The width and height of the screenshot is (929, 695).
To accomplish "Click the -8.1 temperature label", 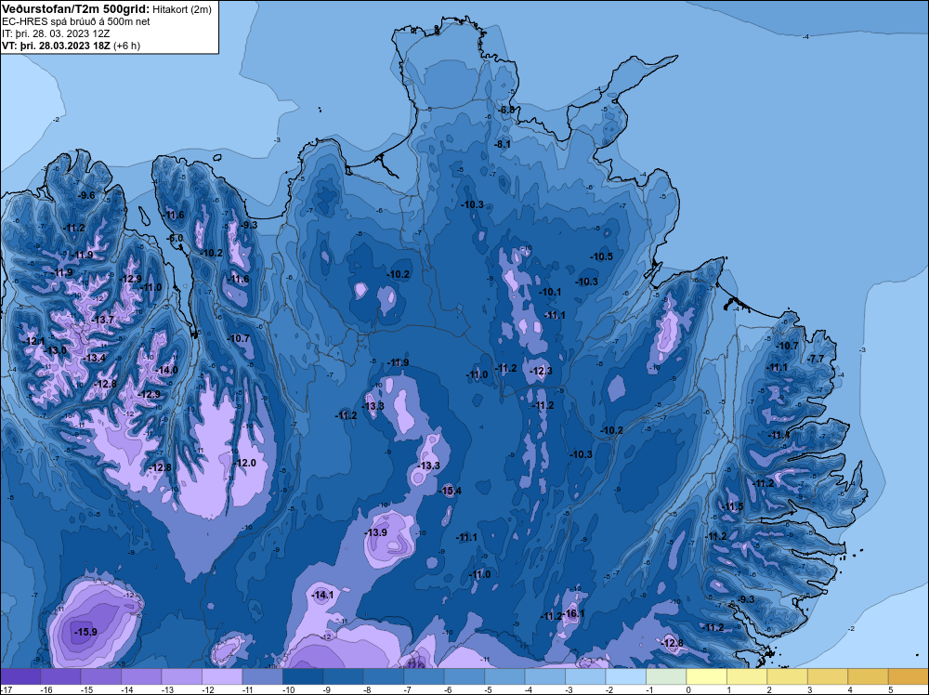I will tap(503, 144).
